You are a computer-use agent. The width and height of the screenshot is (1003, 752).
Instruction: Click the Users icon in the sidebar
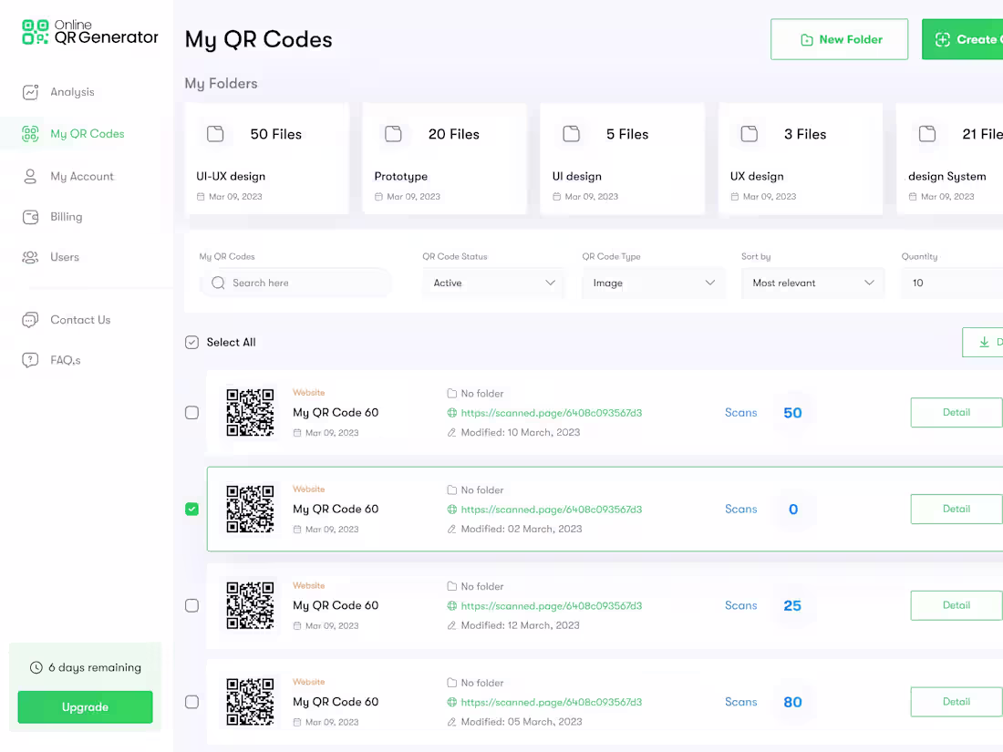pyautogui.click(x=30, y=257)
